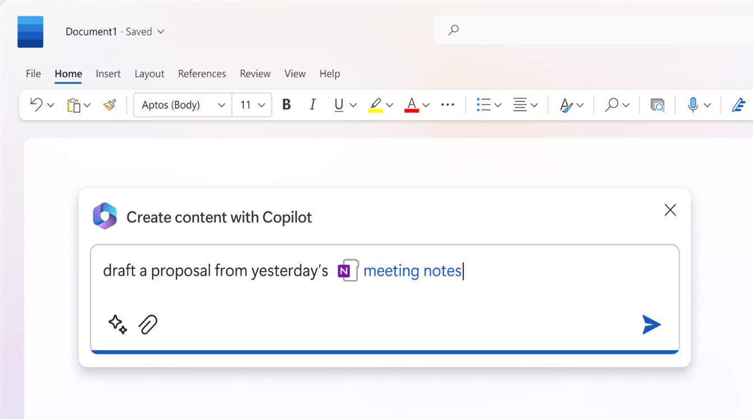
Task: Send the Copilot prompt with arrow icon
Action: [651, 324]
